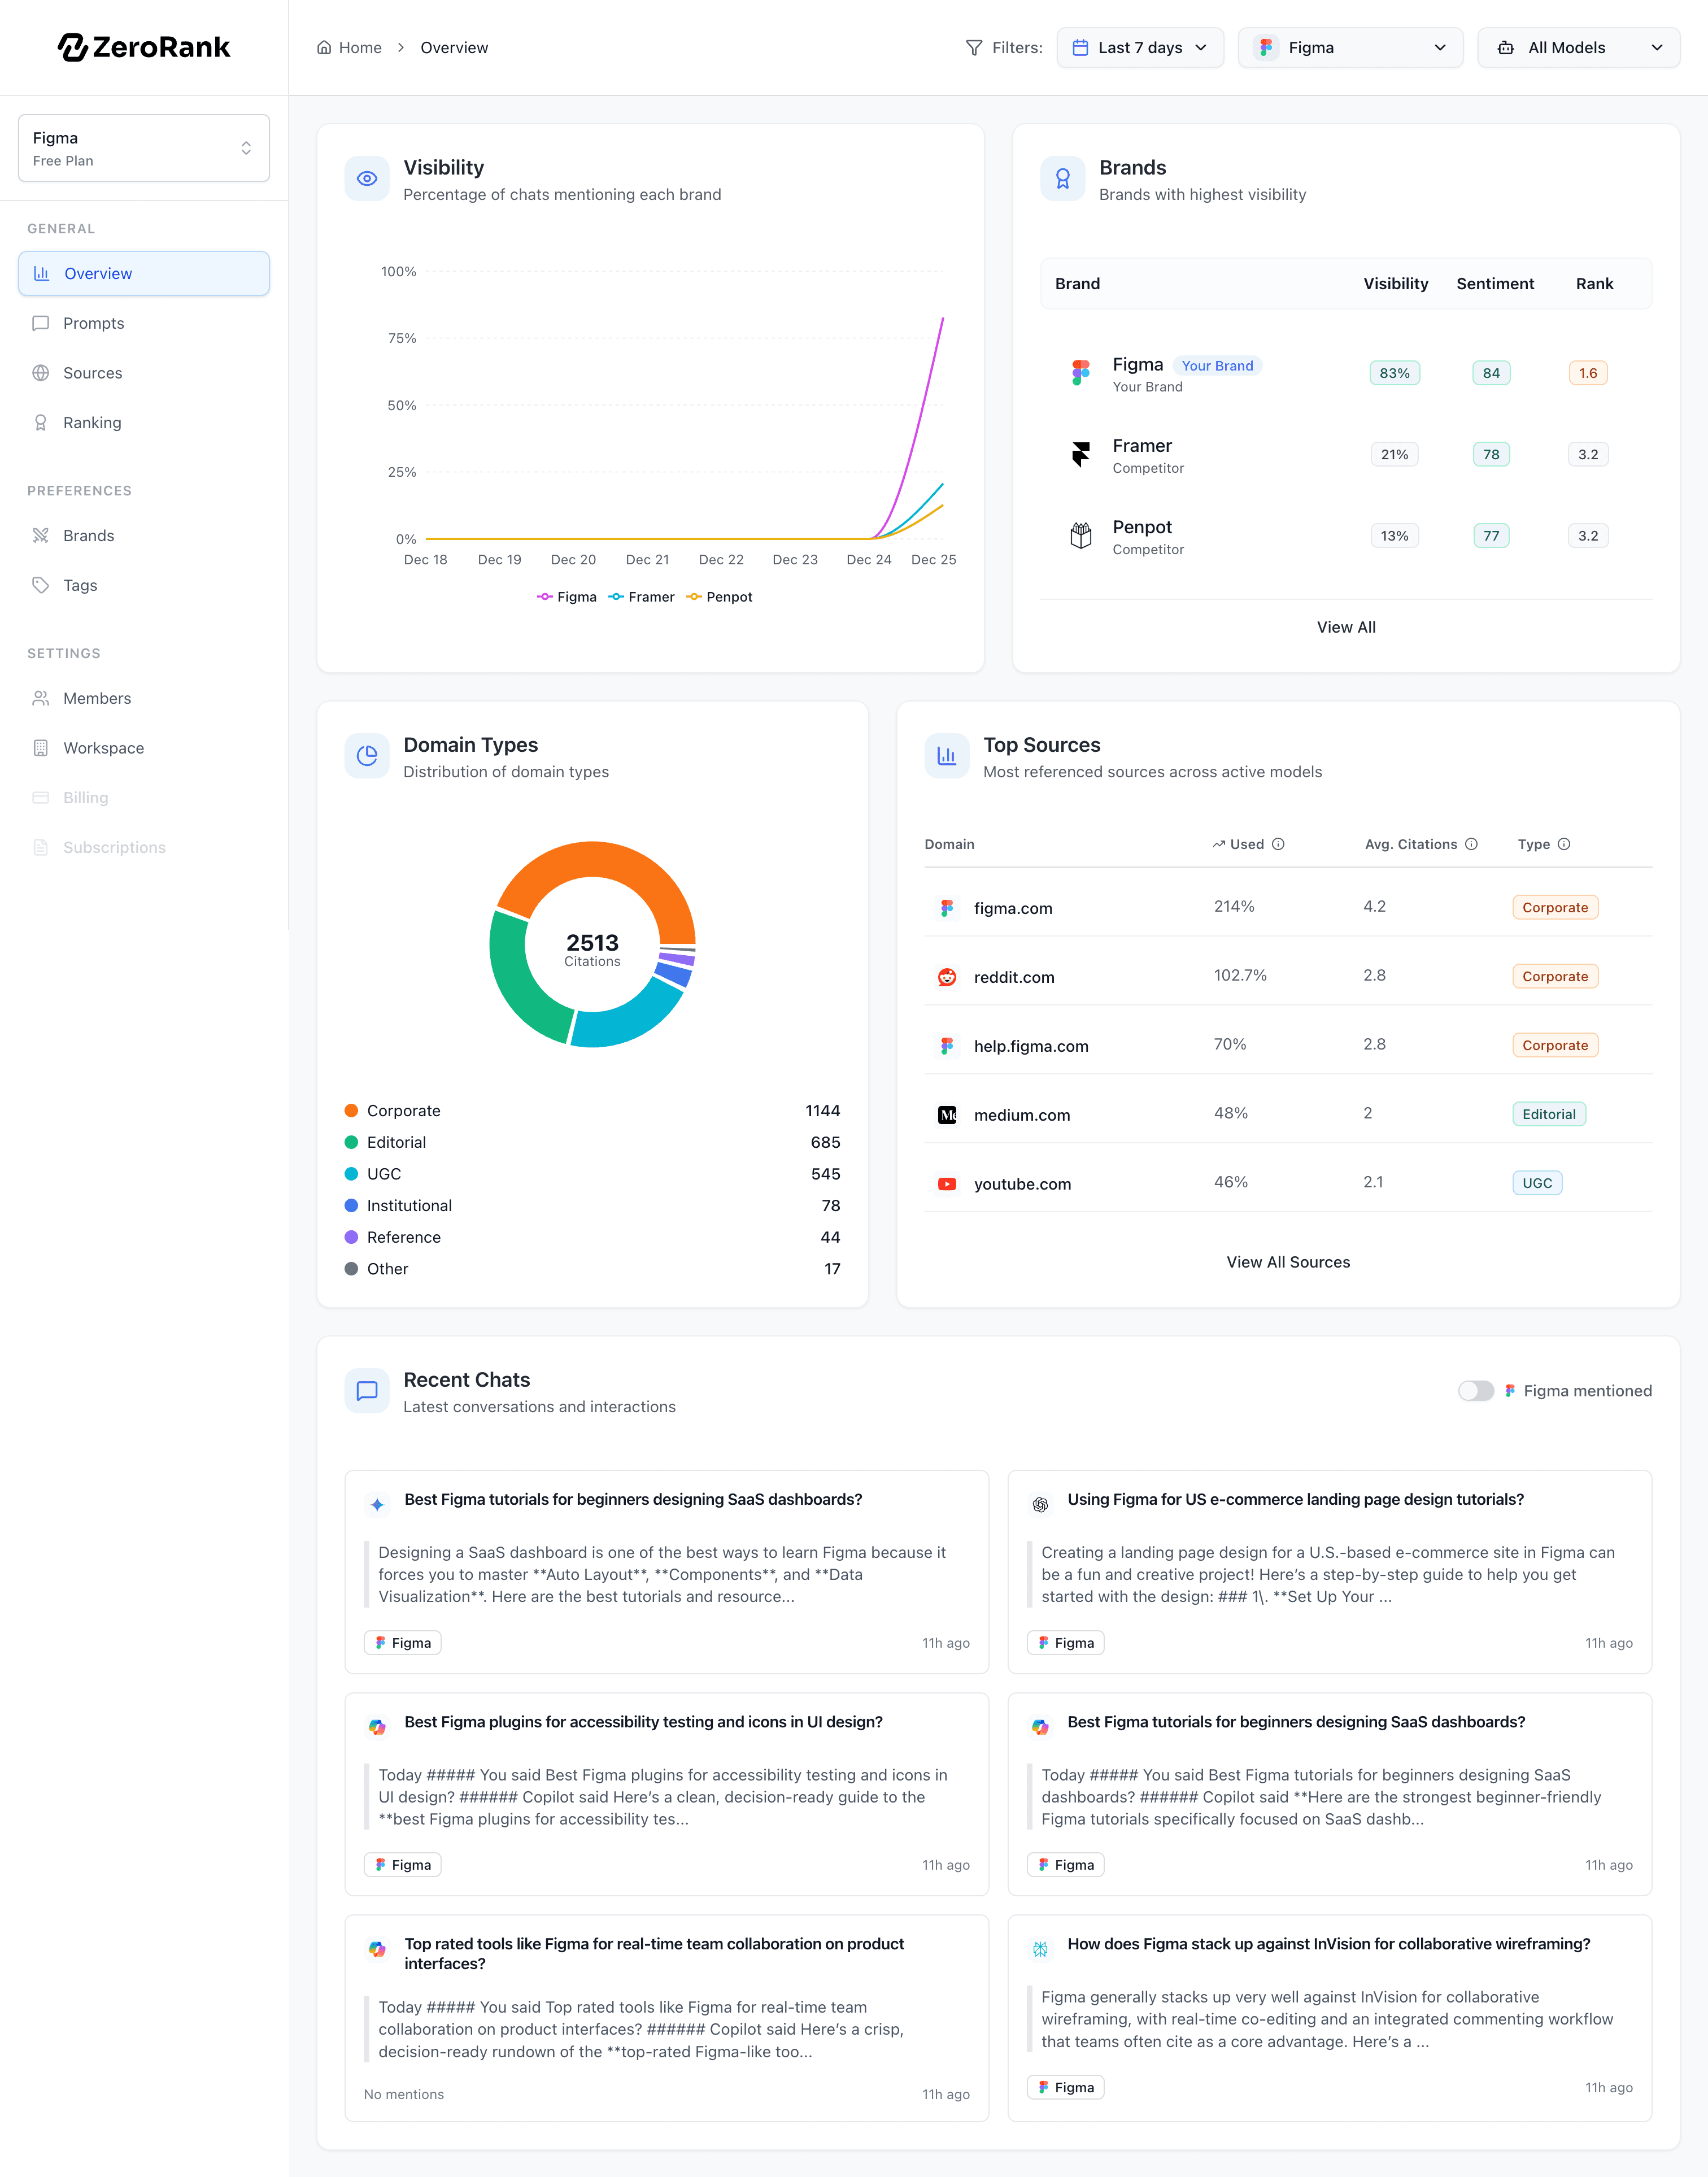Screen dimensions: 1708x2177
Task: Select the Overview sidebar icon
Action: (41, 273)
